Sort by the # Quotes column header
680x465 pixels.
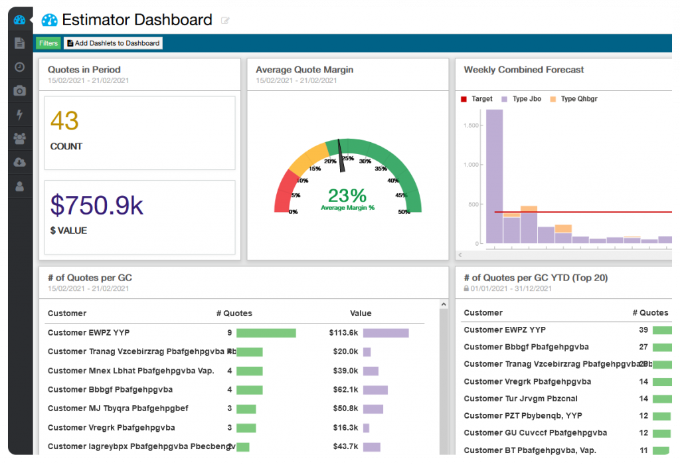tap(234, 314)
